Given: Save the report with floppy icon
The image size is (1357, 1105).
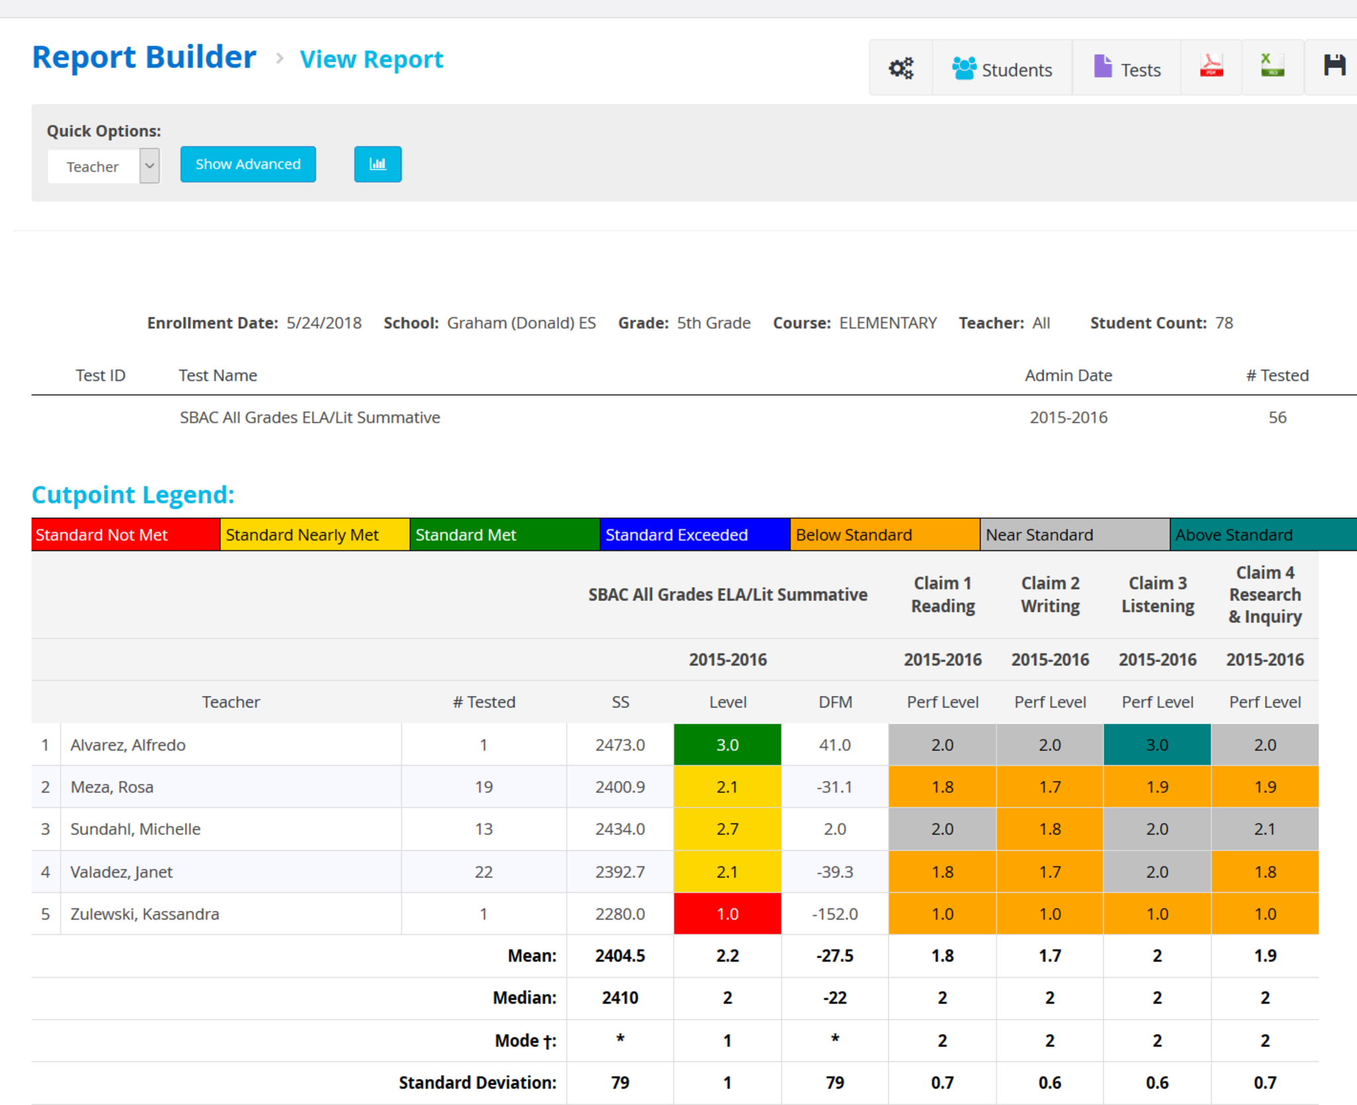Looking at the screenshot, I should coord(1334,66).
